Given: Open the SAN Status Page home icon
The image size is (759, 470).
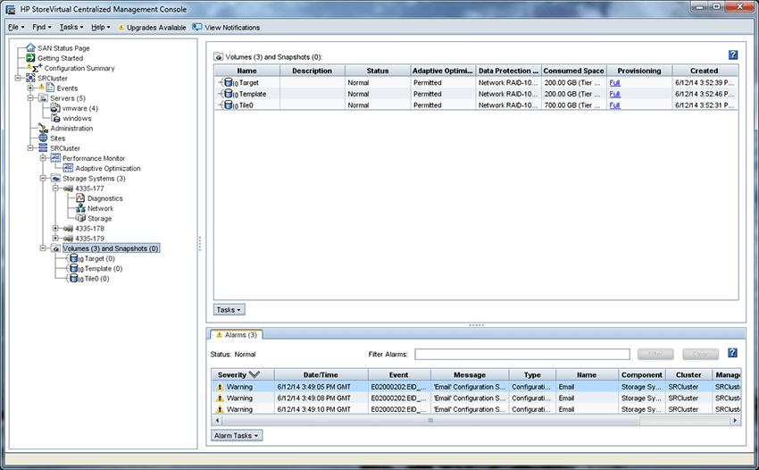Looking at the screenshot, I should click(x=30, y=47).
